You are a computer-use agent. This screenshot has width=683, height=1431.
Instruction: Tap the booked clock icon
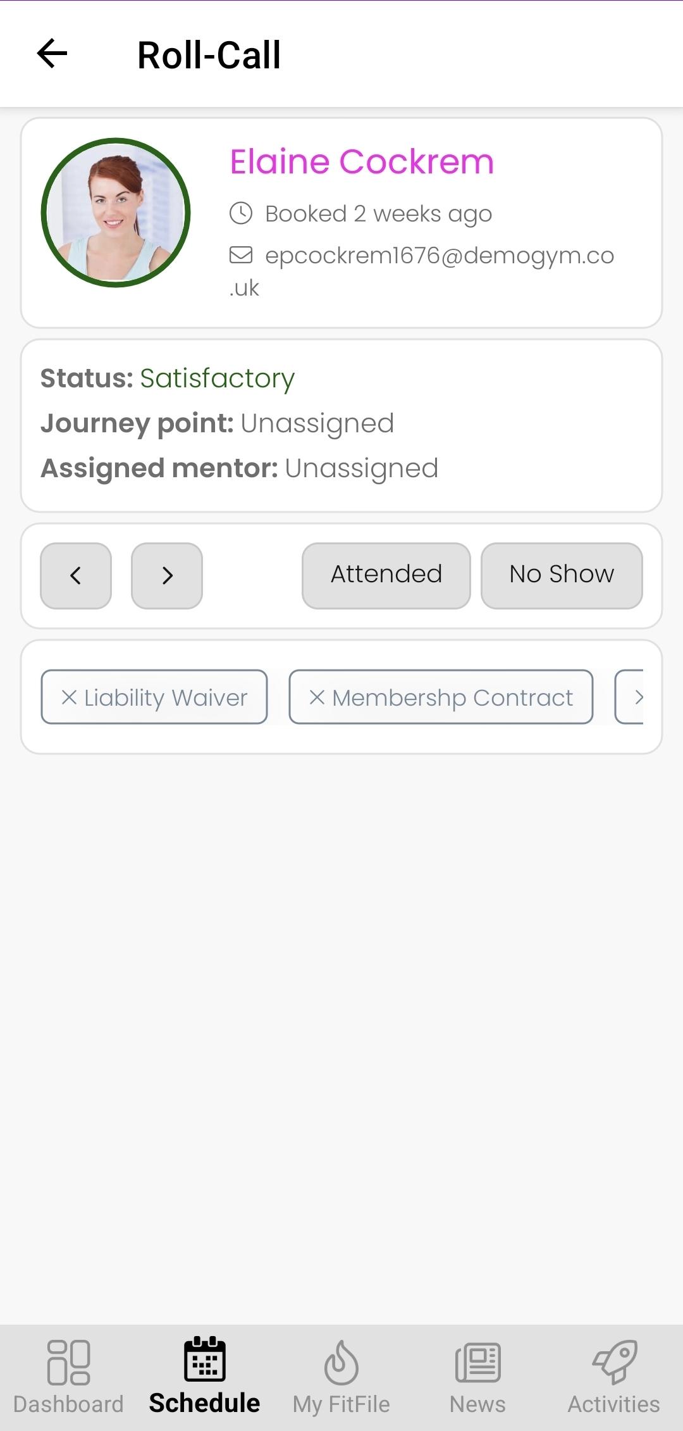click(241, 213)
